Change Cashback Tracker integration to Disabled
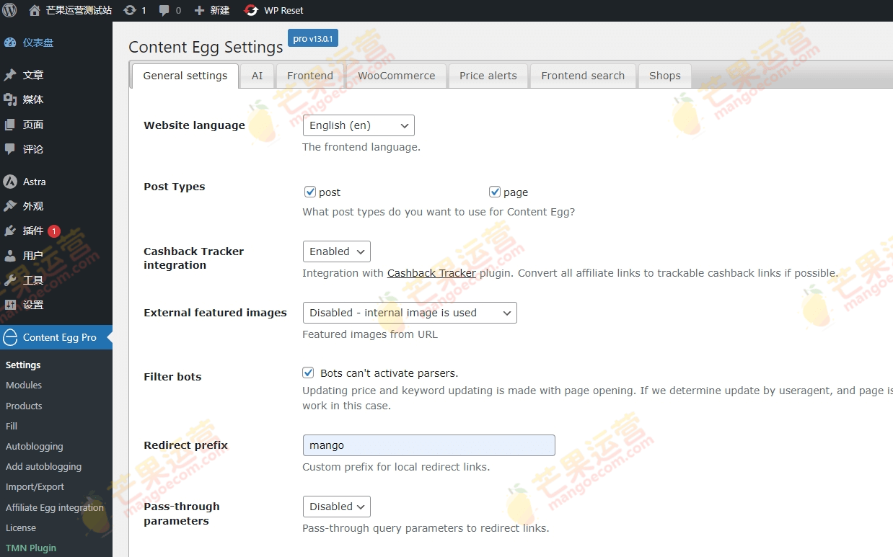 (336, 251)
